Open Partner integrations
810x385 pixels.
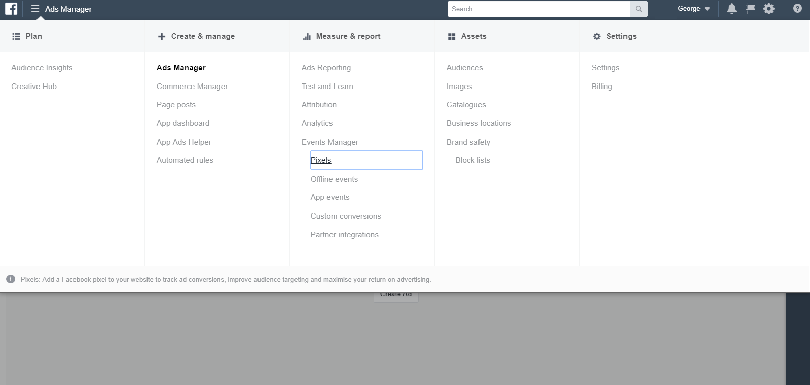pyautogui.click(x=345, y=235)
